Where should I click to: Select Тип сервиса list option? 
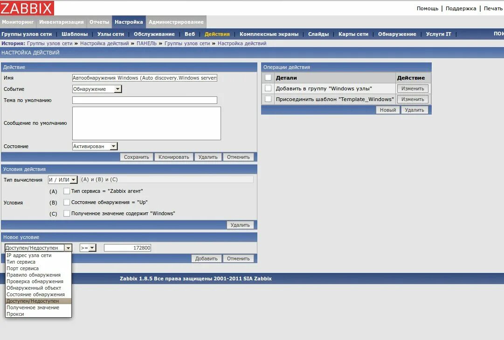pos(38,262)
